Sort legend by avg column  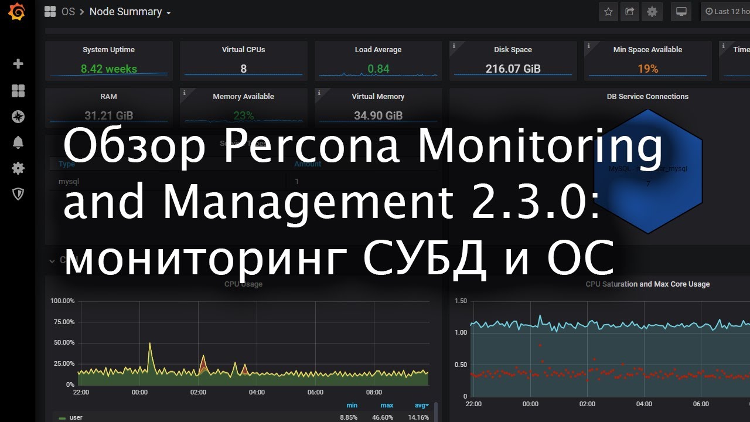click(x=421, y=406)
